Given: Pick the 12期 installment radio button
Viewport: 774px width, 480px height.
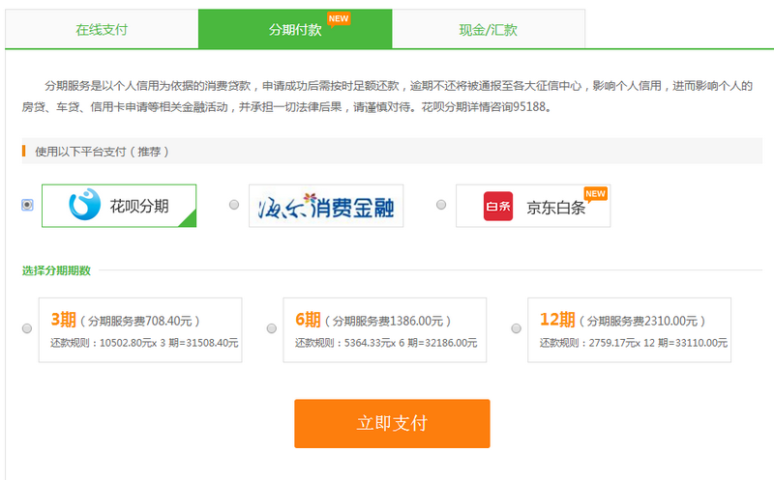Looking at the screenshot, I should (515, 329).
